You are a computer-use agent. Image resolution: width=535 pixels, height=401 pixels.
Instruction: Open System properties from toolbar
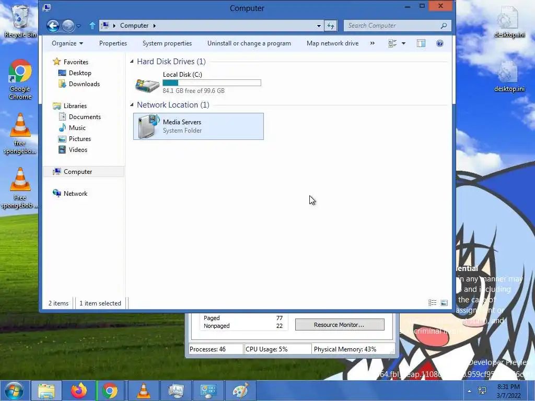click(167, 43)
